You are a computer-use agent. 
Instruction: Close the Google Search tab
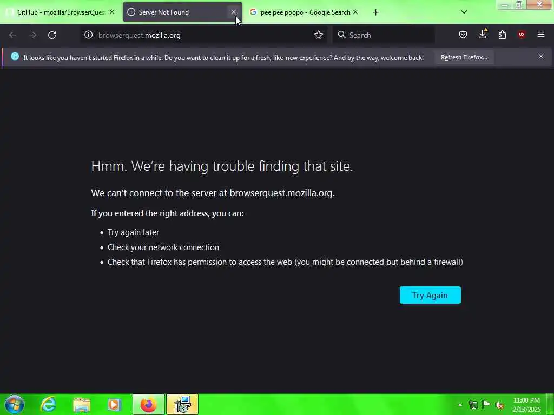click(355, 12)
